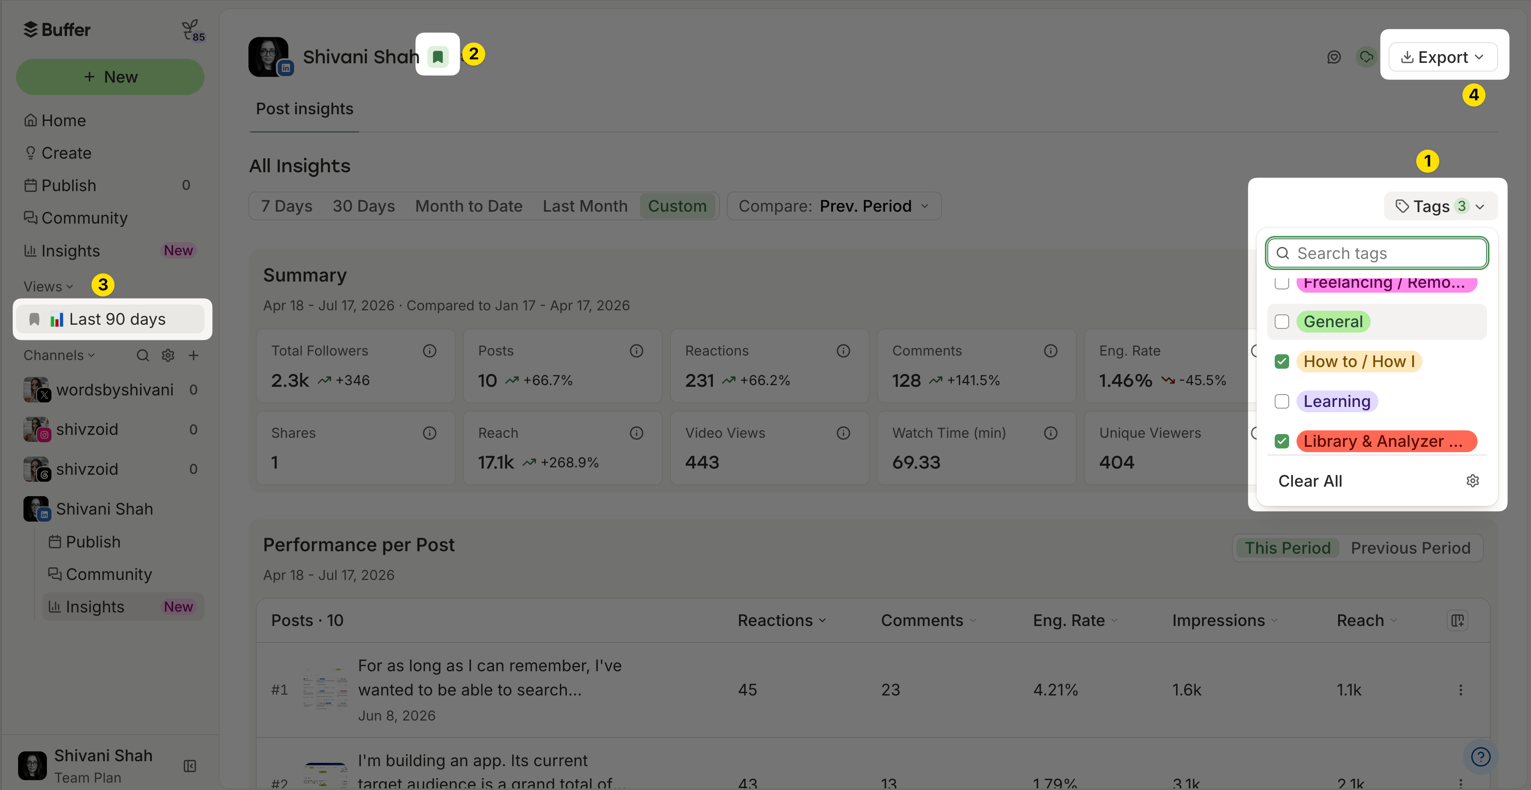The image size is (1531, 790).
Task: Sort by Comments column
Action: click(928, 620)
